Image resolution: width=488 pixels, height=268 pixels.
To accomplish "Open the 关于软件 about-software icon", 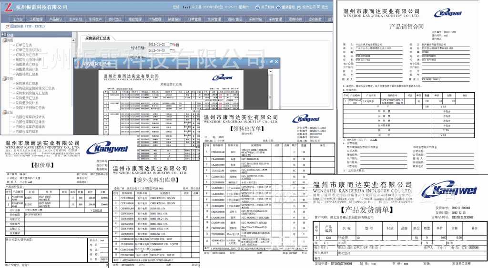I will pos(257,7).
